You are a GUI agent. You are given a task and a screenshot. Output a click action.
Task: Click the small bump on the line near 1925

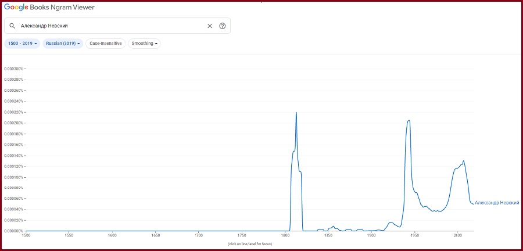pos(391,222)
